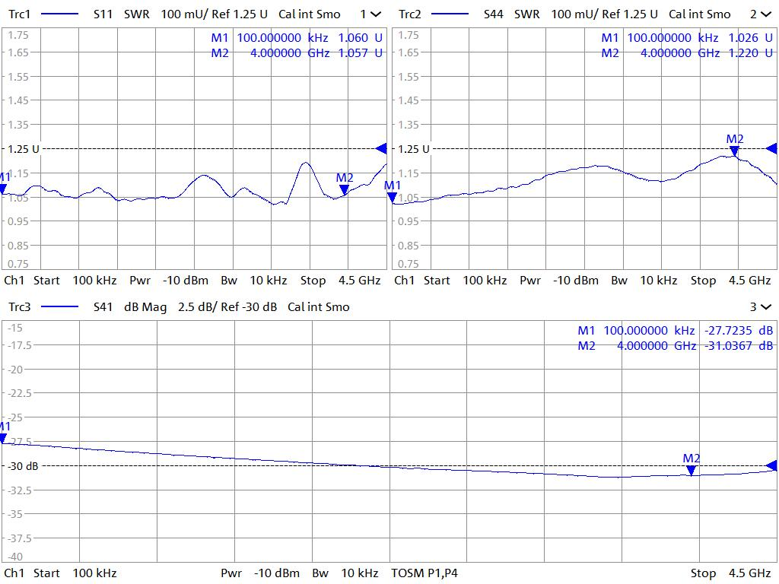The image size is (779, 584).
Task: Select the Trc3 trace label
Action: click(20, 307)
